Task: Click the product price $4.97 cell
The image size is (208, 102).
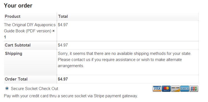Action: (x=63, y=25)
